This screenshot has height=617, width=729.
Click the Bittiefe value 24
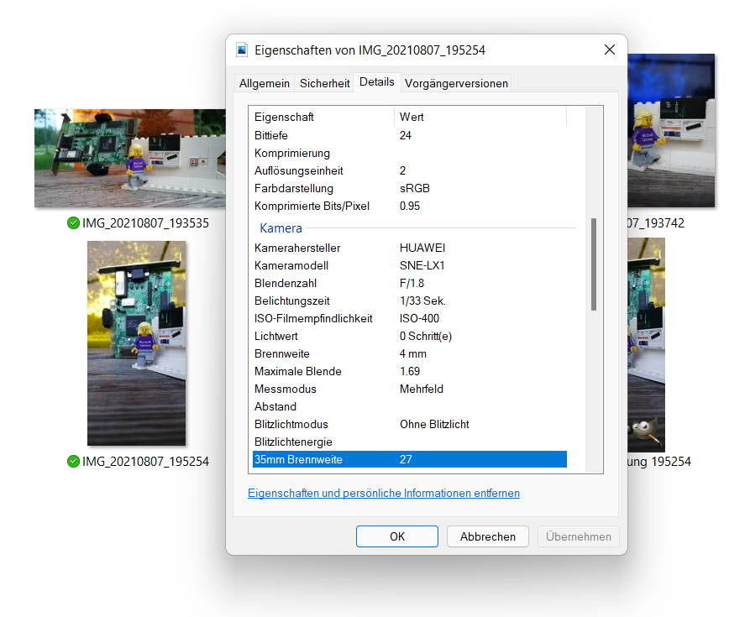[x=406, y=135]
